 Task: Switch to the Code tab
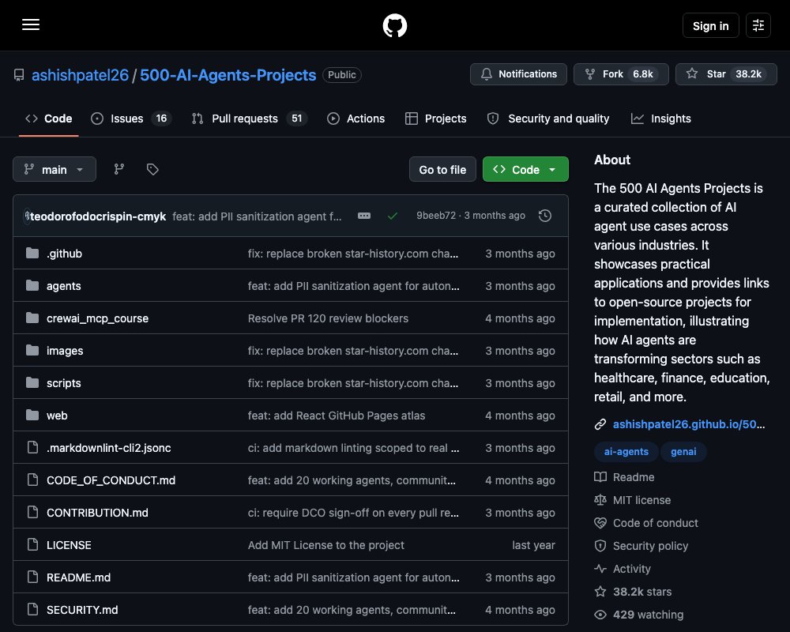click(49, 118)
